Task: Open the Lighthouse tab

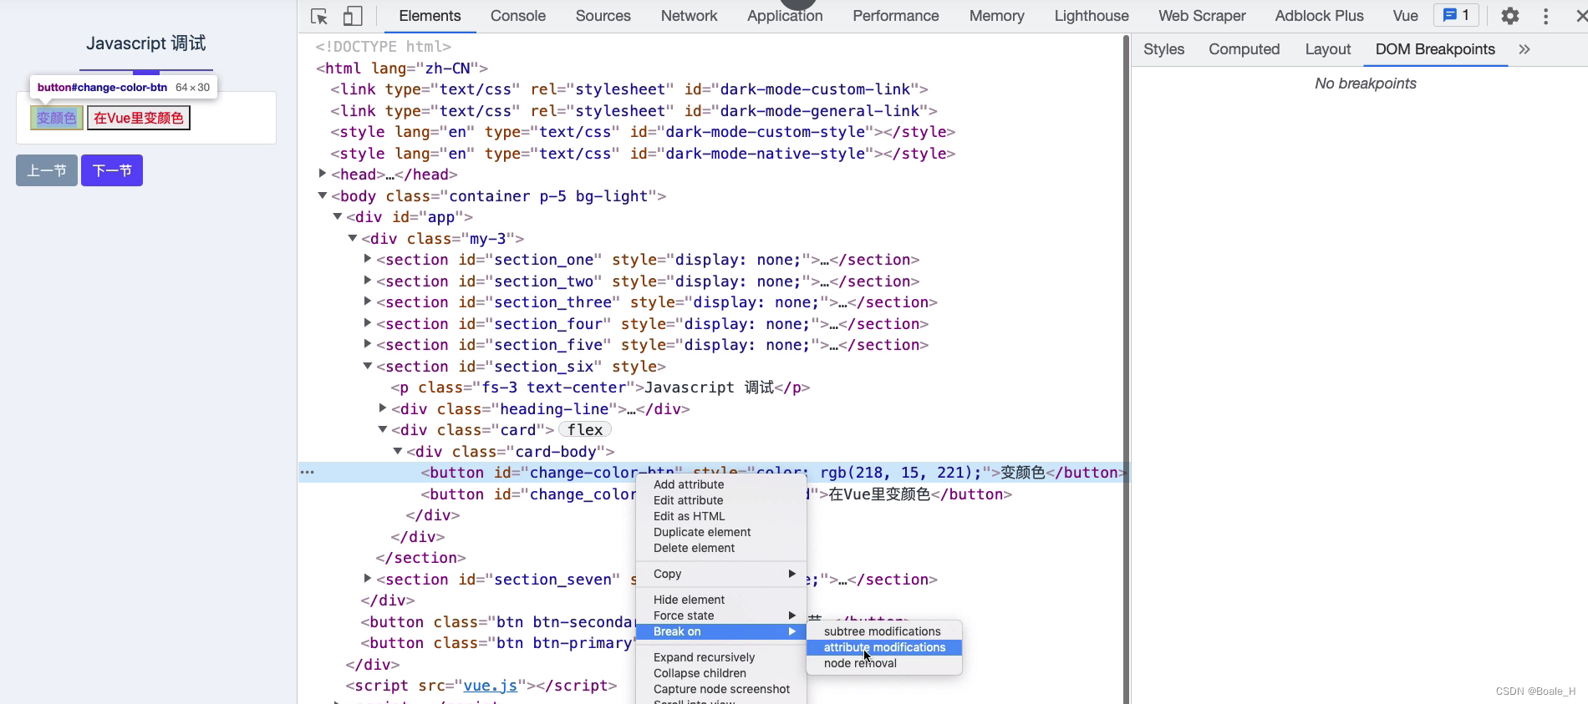Action: pos(1092,16)
